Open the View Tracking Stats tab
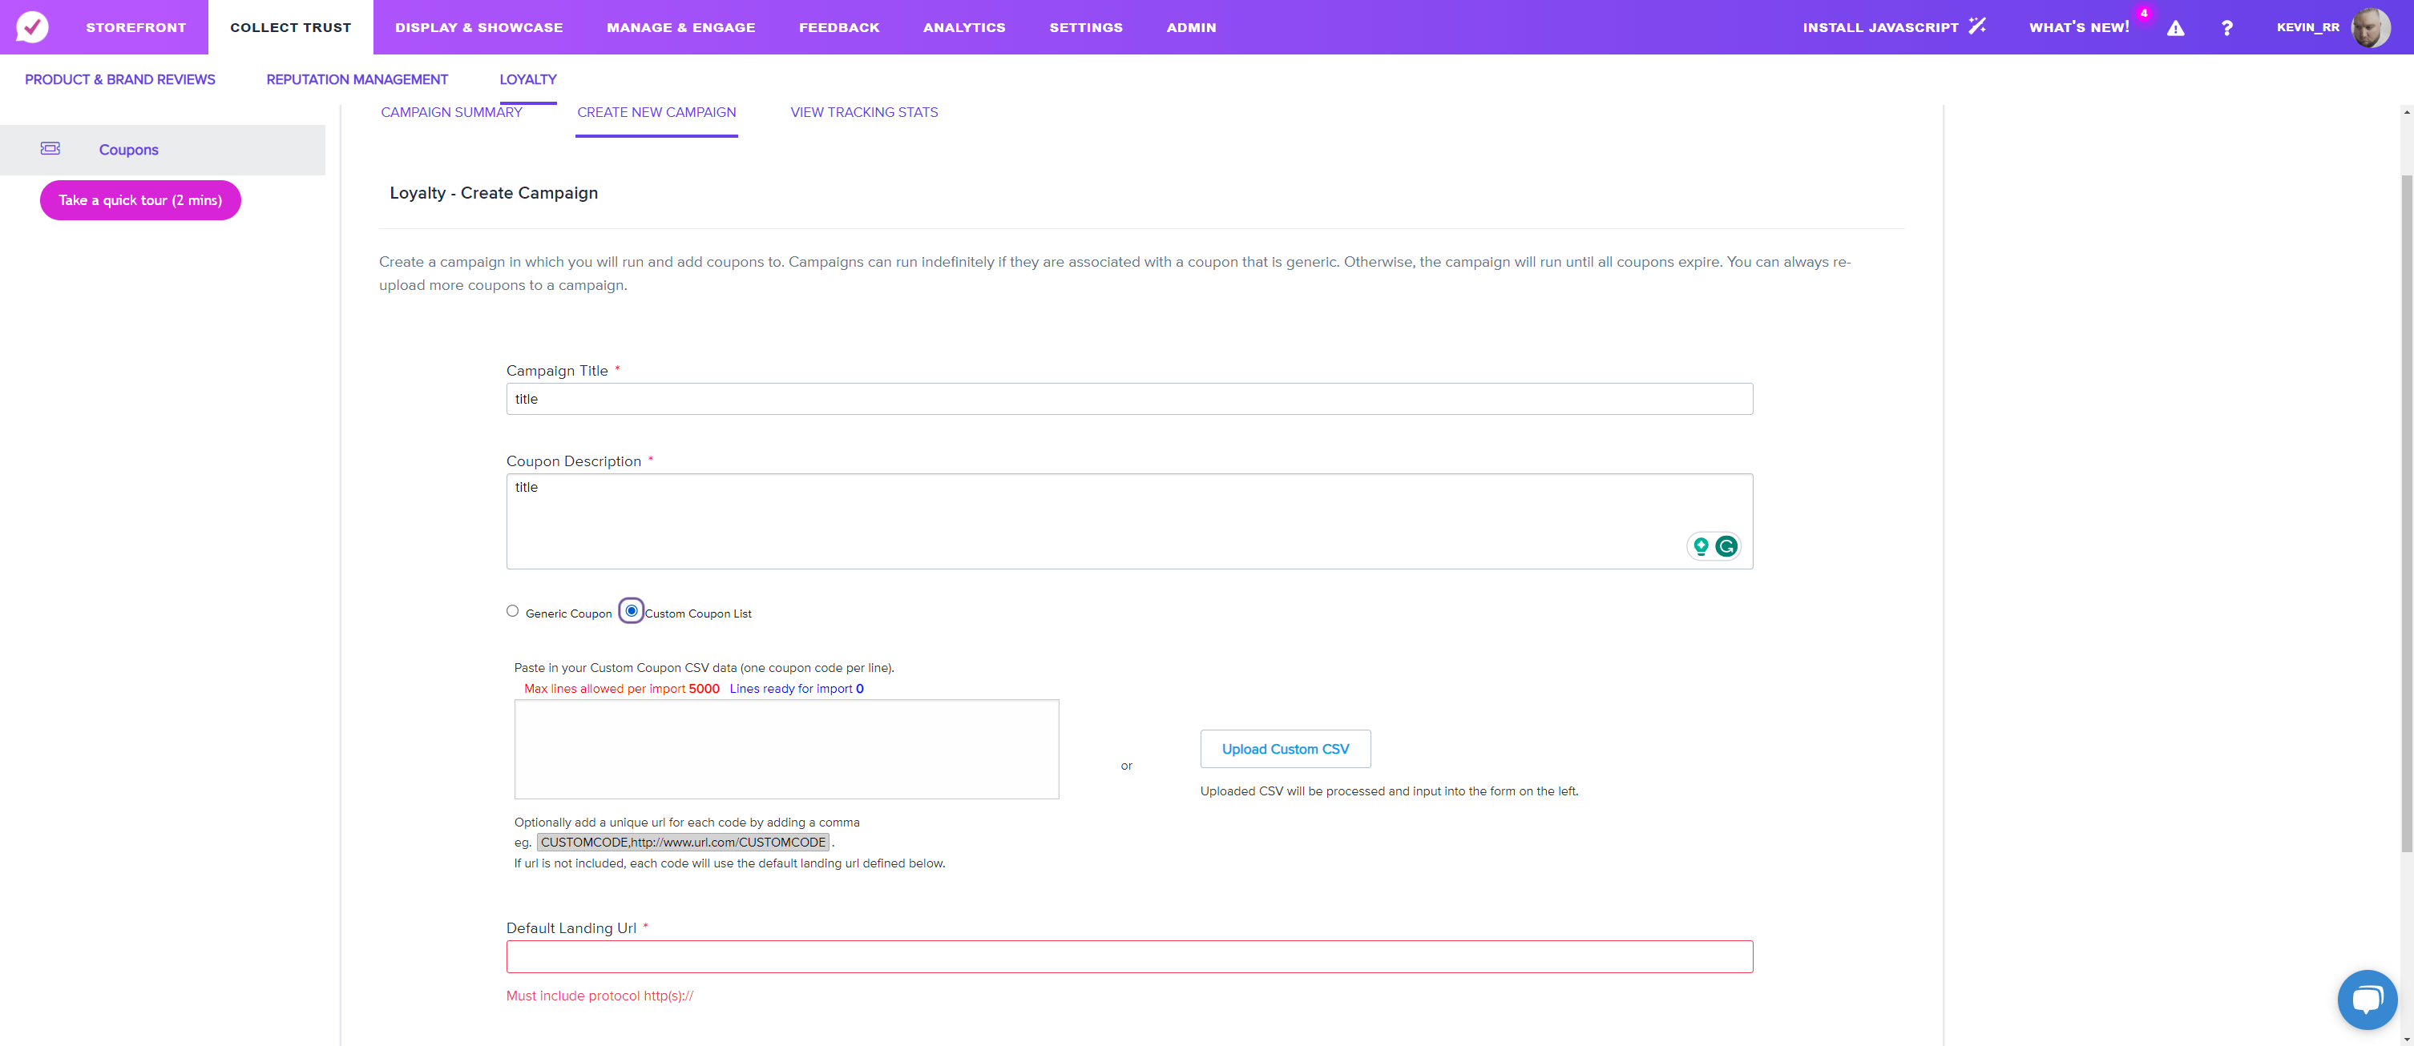Screen dimensions: 2414x1046 pyautogui.click(x=864, y=112)
